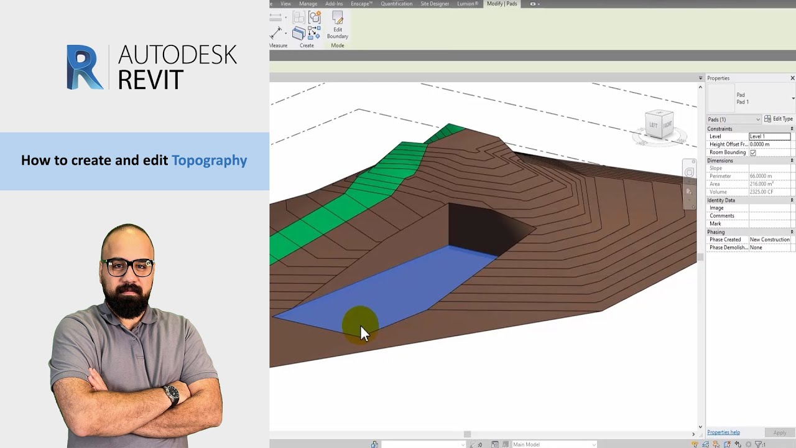This screenshot has height=448, width=796.
Task: Open the Site Designer tab
Action: point(435,4)
